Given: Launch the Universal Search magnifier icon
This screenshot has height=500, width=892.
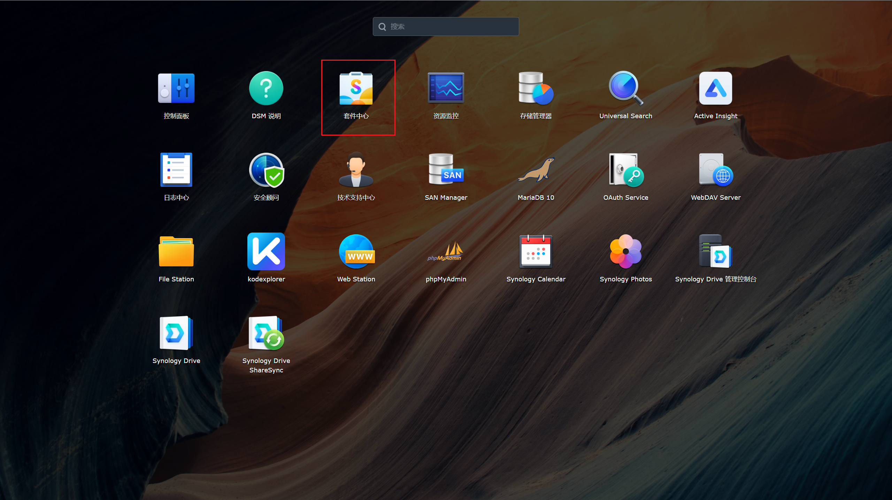Looking at the screenshot, I should pyautogui.click(x=626, y=88).
